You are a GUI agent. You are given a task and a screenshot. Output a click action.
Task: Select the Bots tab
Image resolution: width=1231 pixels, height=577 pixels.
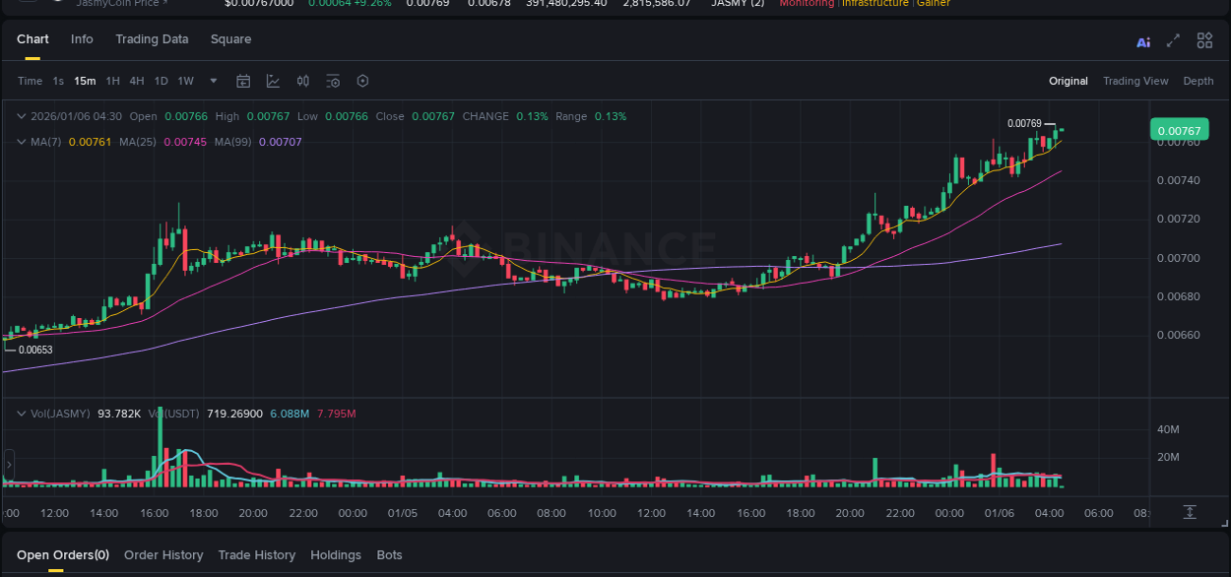coord(389,555)
